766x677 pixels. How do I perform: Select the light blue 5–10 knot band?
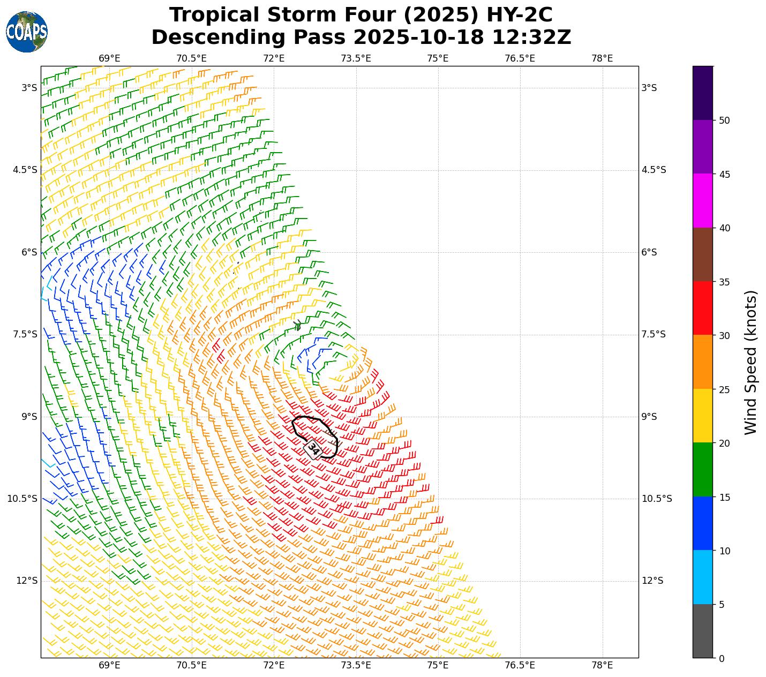(702, 577)
